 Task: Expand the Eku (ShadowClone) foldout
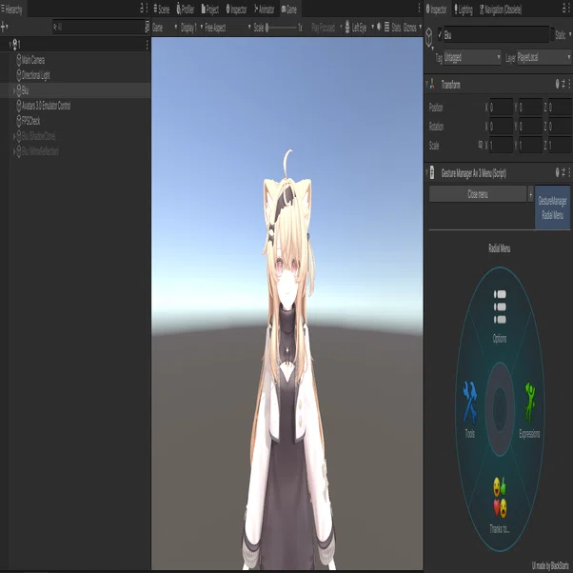tap(14, 136)
